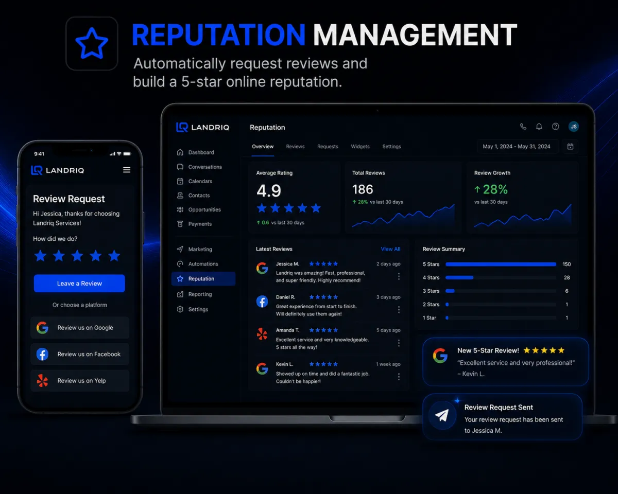Open hamburger menu on the phone
This screenshot has width=618, height=494.
coord(127,170)
